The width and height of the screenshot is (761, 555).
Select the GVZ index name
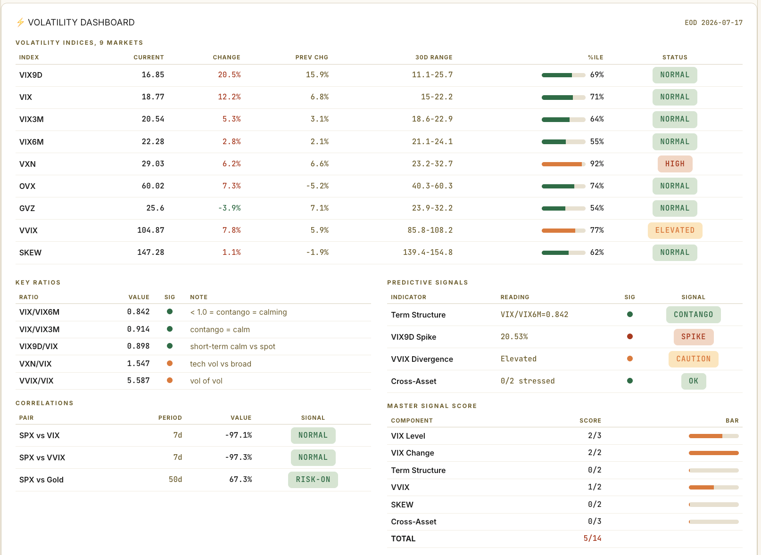tap(27, 208)
